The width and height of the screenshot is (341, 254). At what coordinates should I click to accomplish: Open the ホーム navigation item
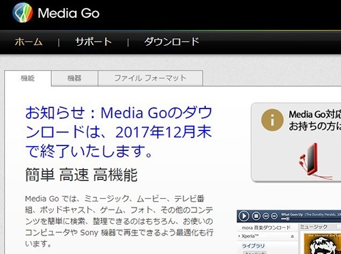point(29,42)
